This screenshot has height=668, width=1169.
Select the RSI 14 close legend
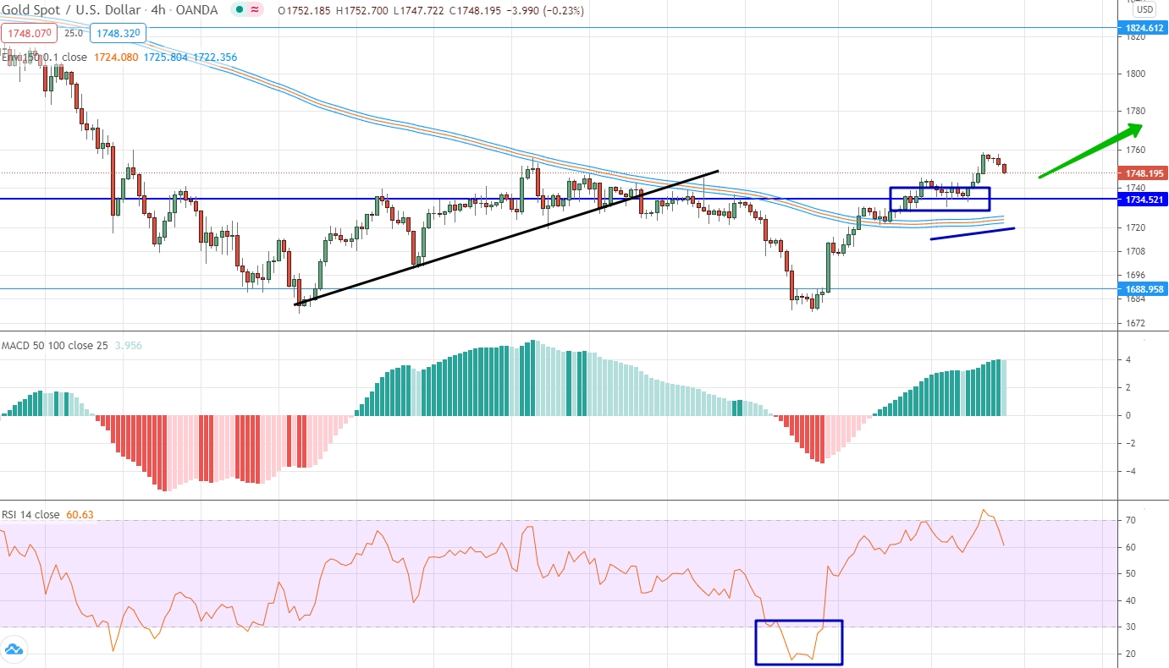30,515
